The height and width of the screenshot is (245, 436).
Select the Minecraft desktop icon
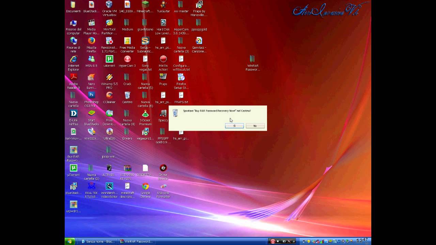[145, 7]
